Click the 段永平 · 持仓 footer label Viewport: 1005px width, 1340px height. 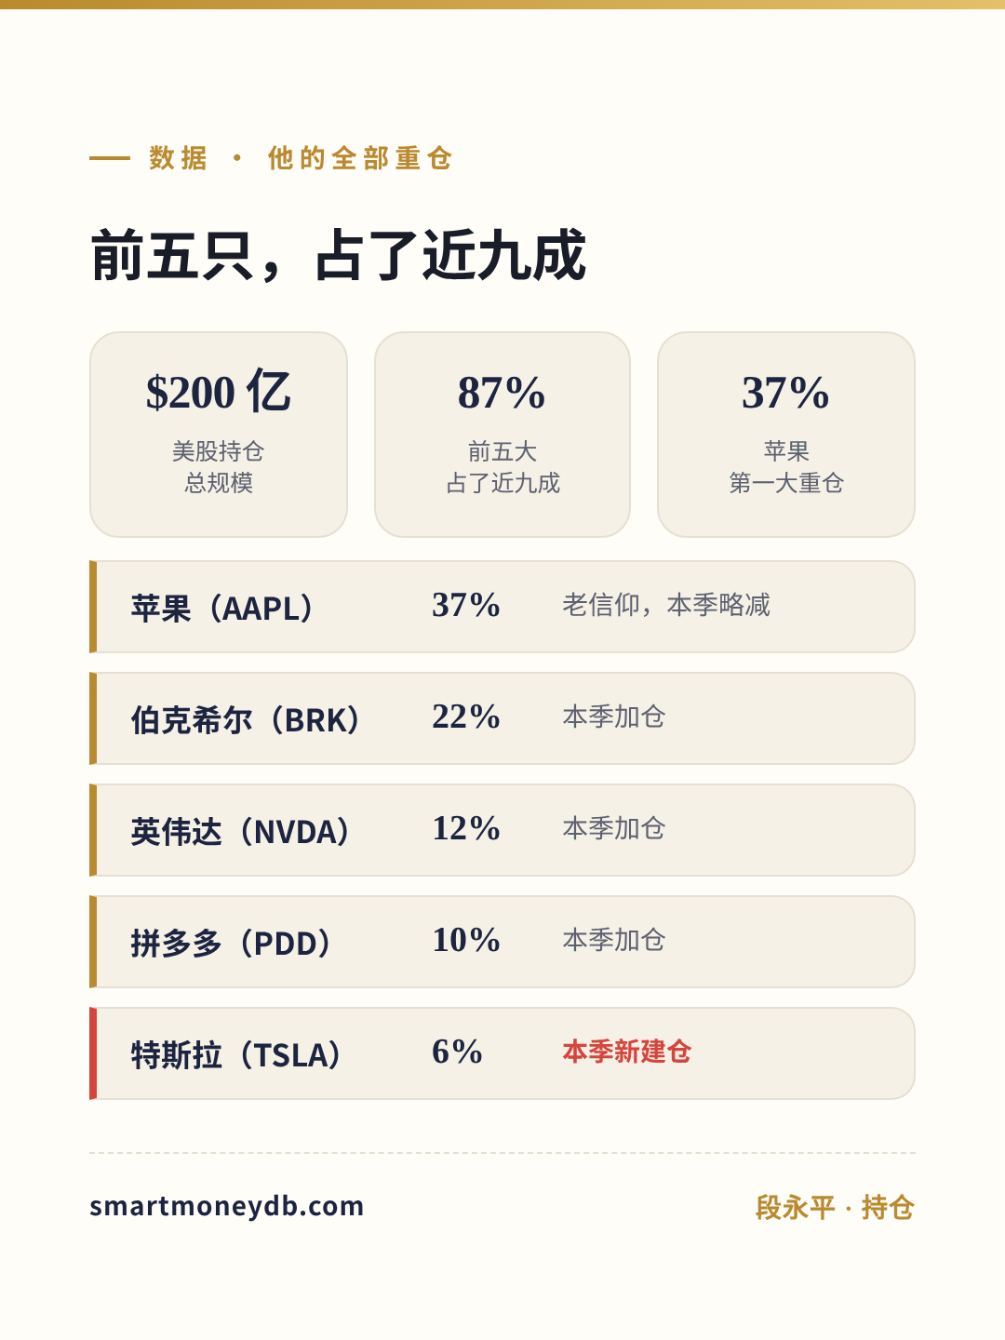pyautogui.click(x=835, y=1207)
